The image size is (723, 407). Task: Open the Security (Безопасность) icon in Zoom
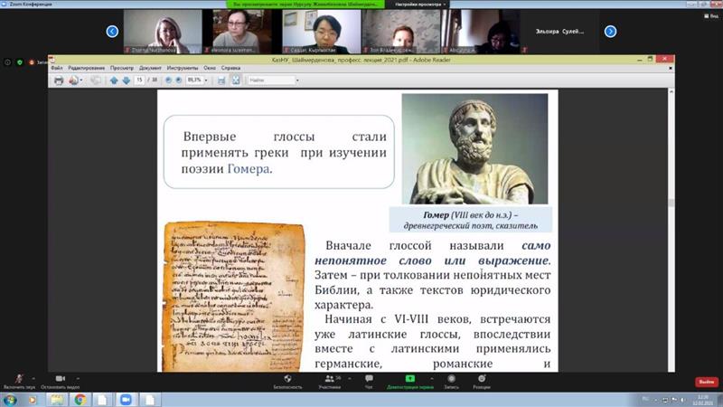[287, 381]
